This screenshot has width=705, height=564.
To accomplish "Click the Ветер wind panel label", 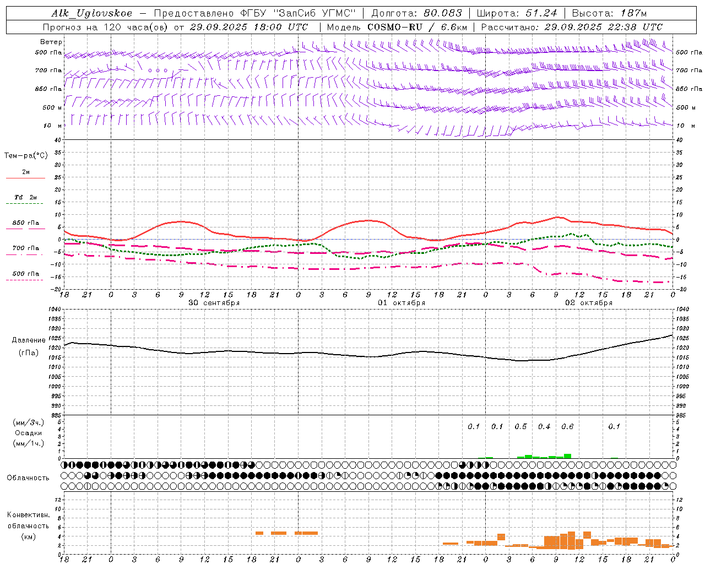I will click(51, 42).
